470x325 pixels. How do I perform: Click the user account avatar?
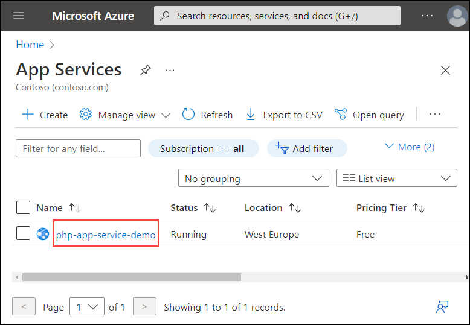(x=457, y=16)
